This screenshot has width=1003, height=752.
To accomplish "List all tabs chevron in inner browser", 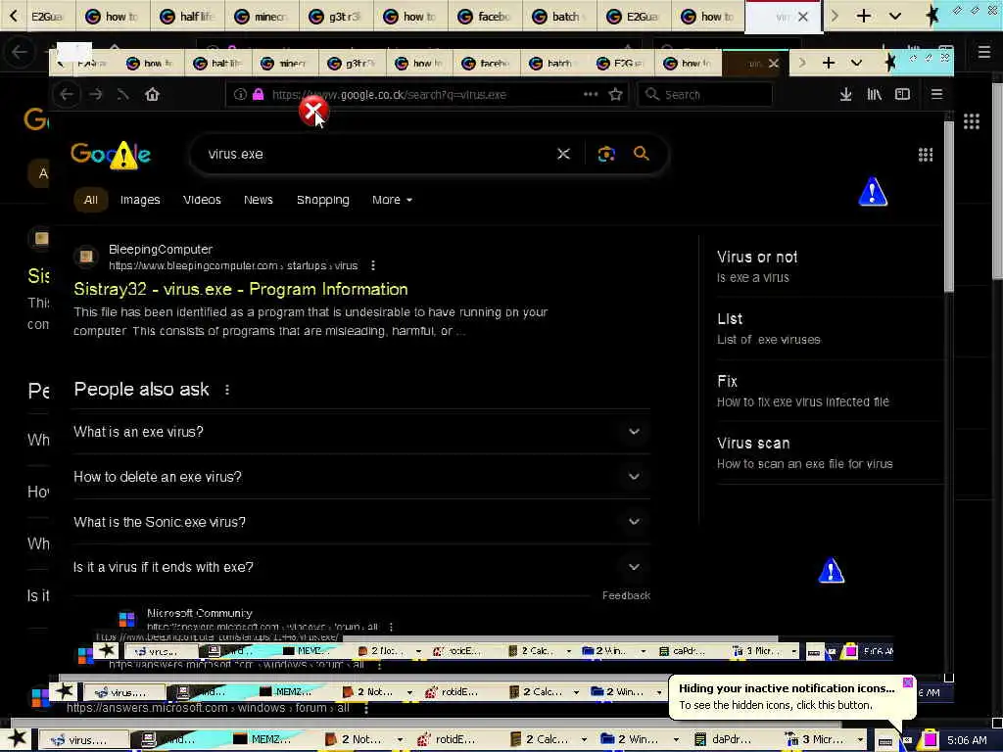I will [856, 63].
